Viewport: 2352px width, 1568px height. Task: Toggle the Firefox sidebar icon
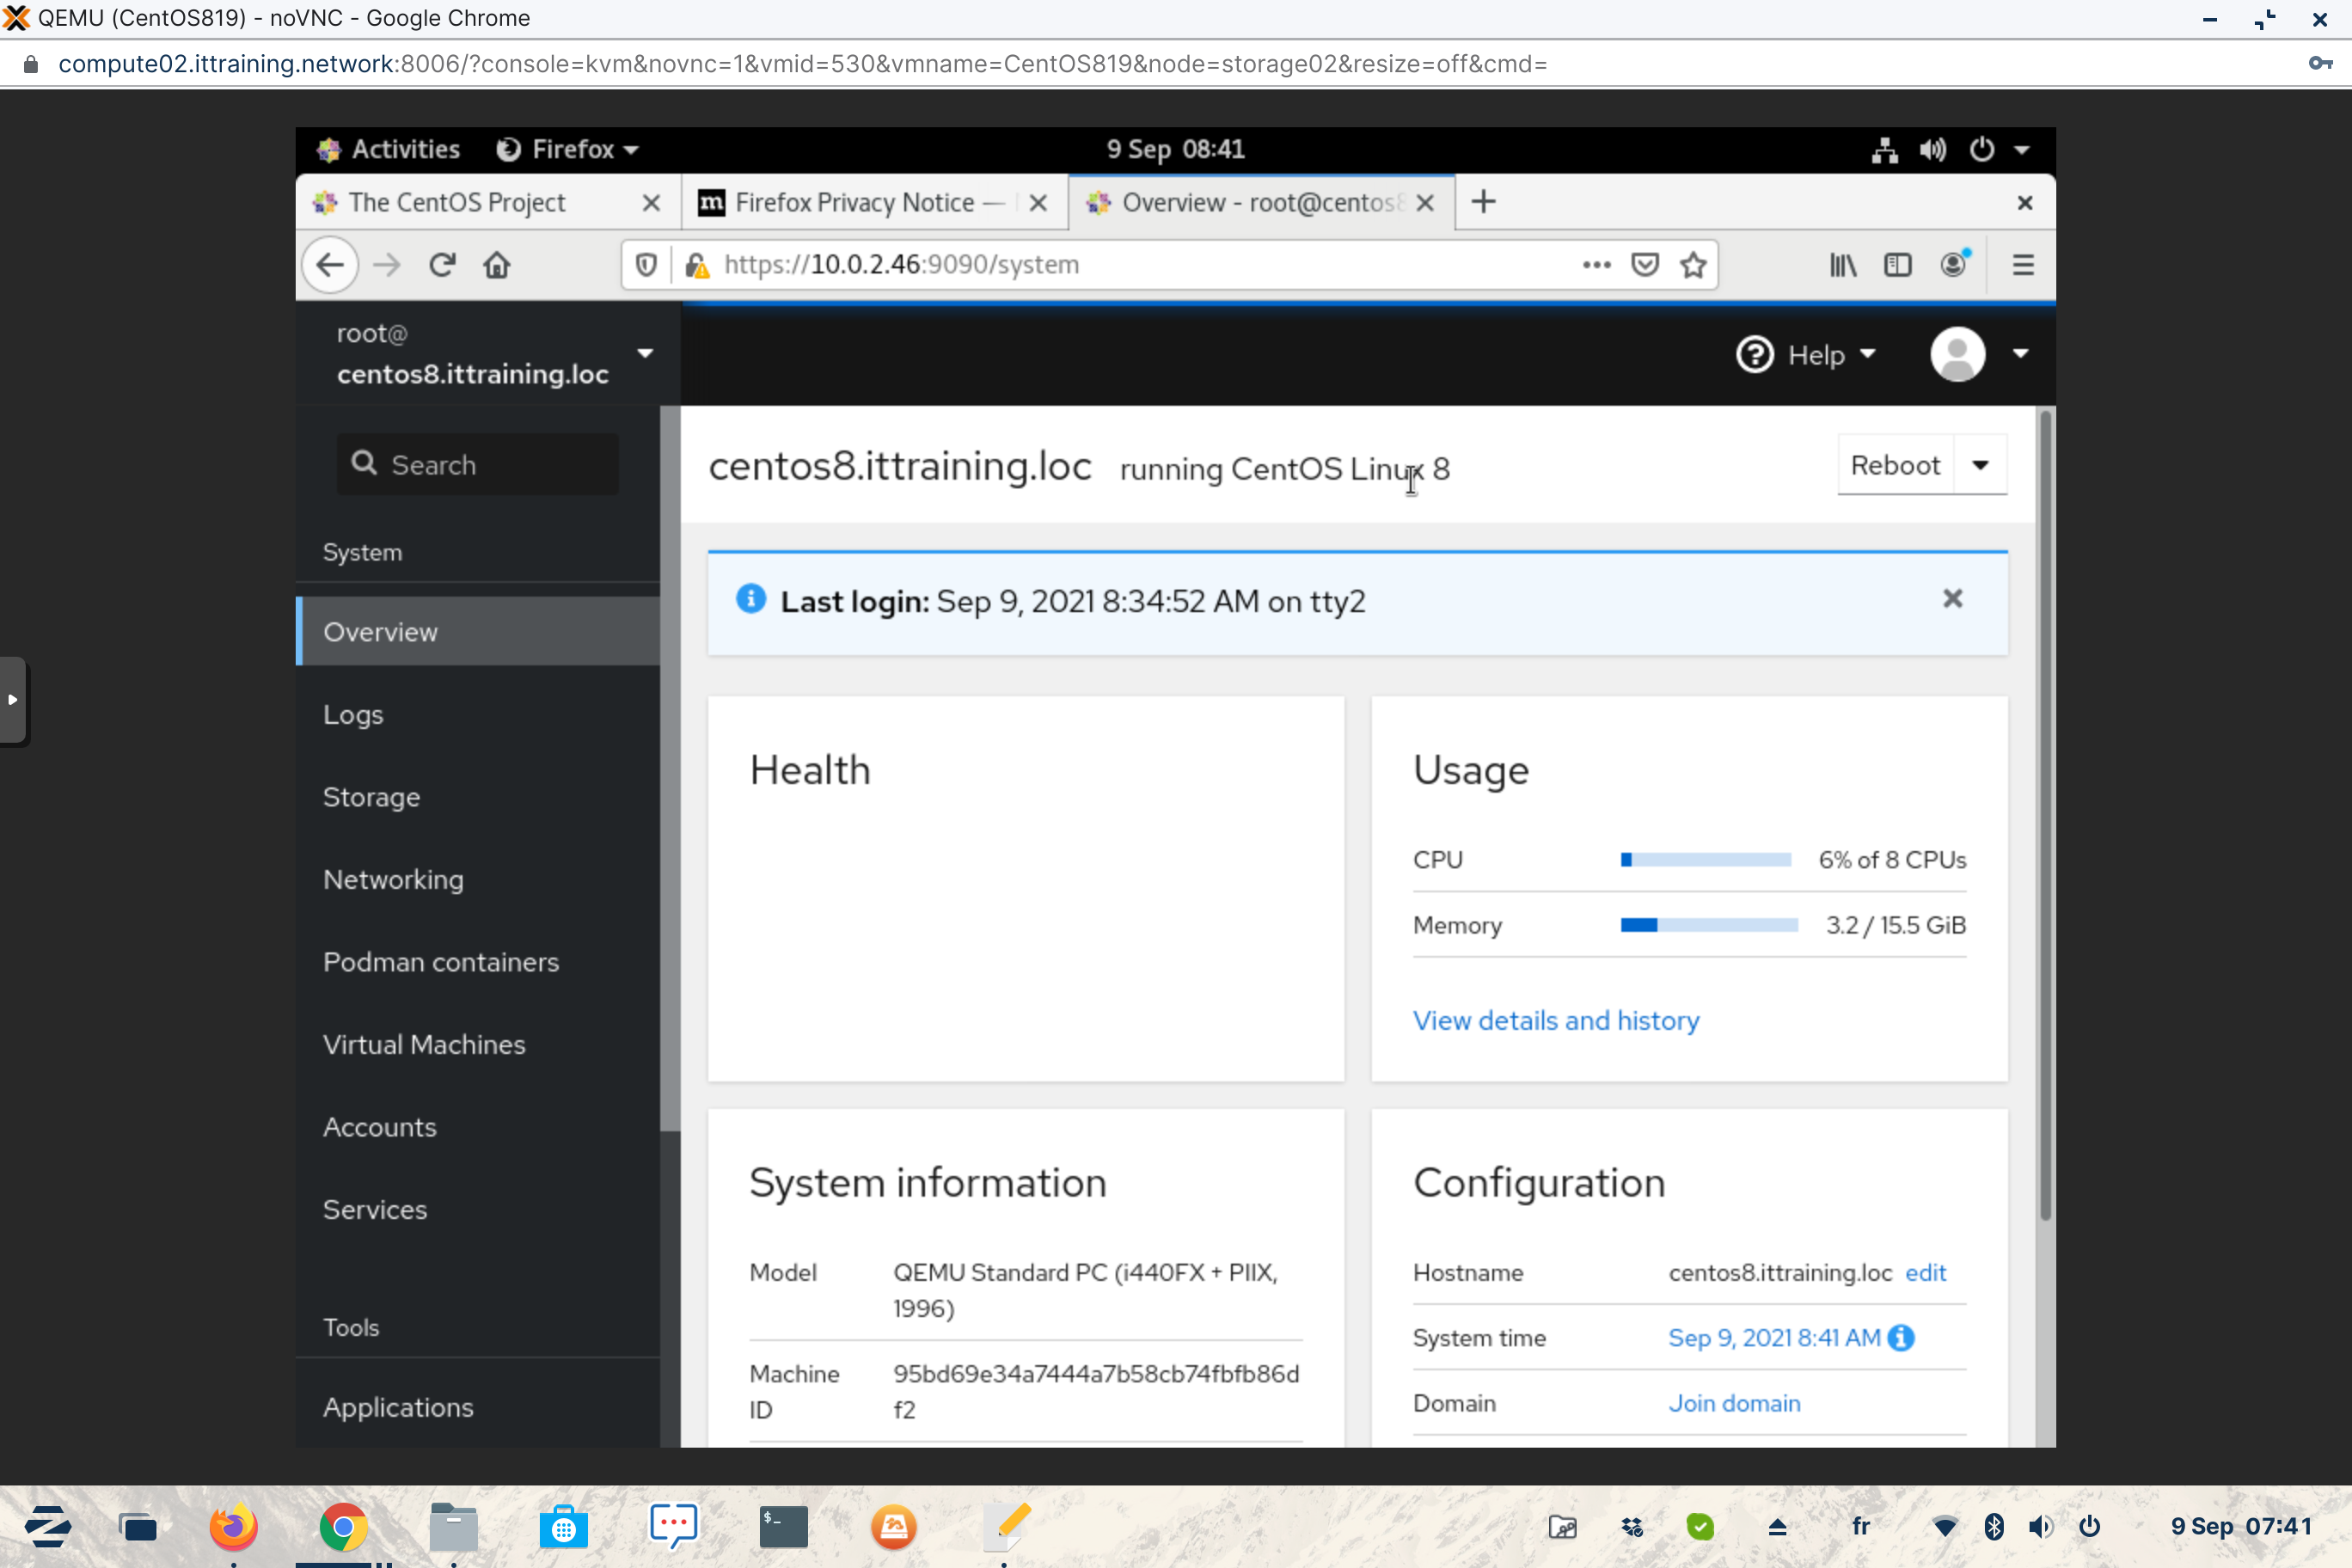(1897, 265)
